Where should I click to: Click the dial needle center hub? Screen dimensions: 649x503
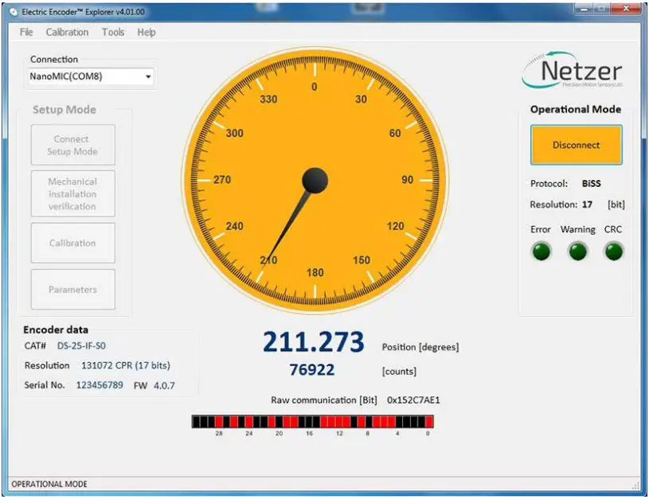315,181
